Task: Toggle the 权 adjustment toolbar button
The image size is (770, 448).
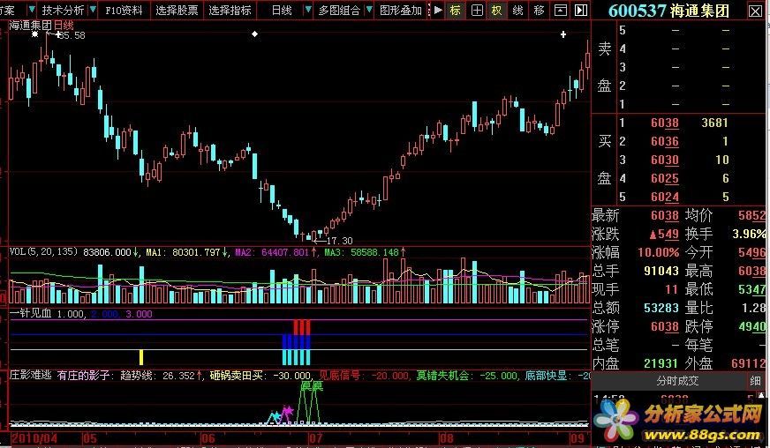Action: tap(497, 10)
